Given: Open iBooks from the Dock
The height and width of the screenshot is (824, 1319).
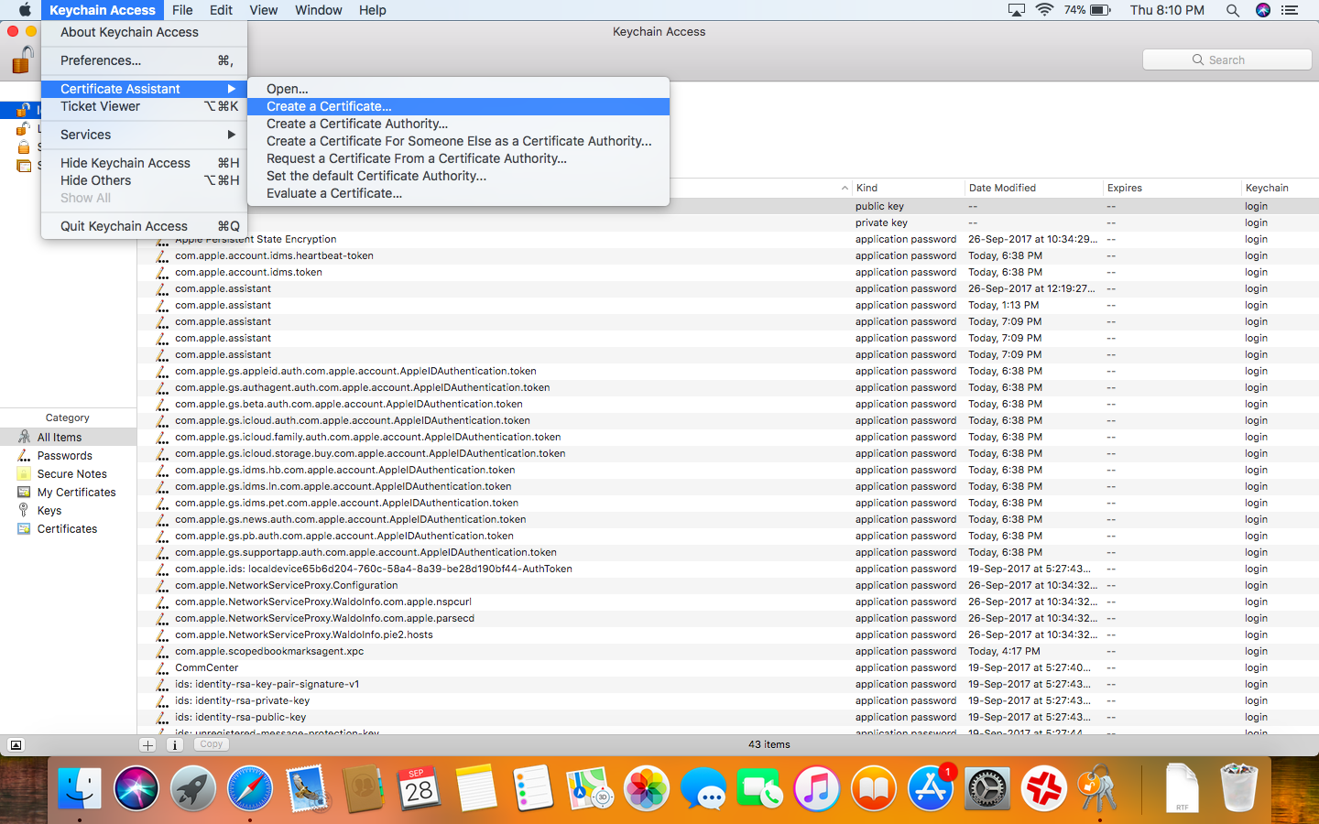Looking at the screenshot, I should click(874, 788).
